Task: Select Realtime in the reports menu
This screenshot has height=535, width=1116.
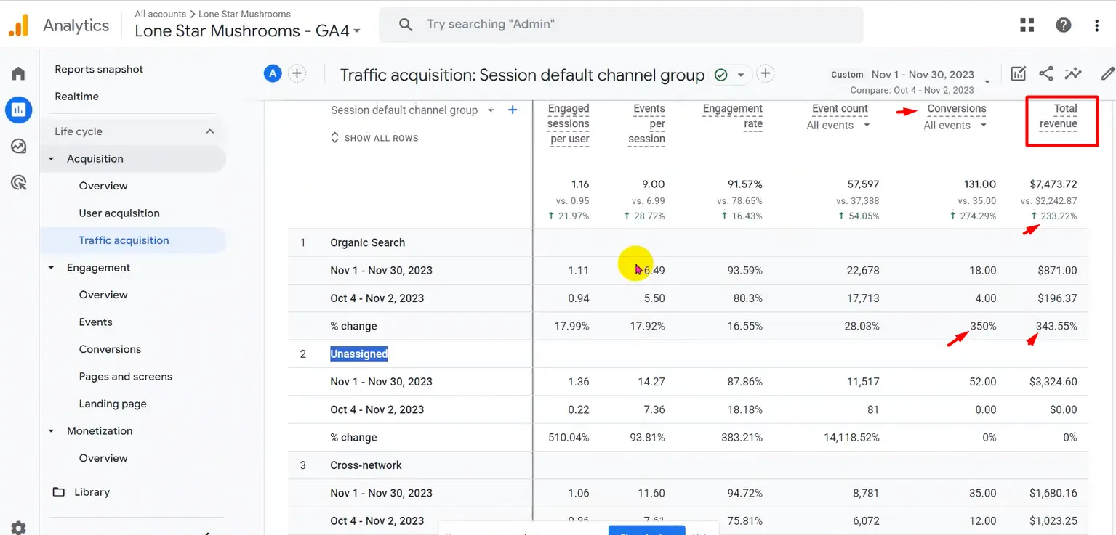Action: pyautogui.click(x=76, y=97)
